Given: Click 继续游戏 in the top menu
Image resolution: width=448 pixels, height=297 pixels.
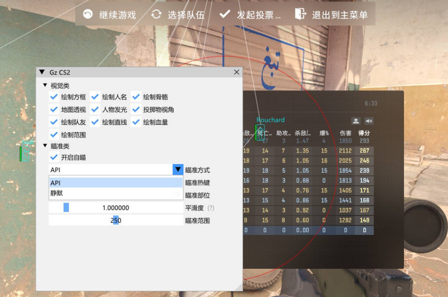Looking at the screenshot, I should point(118,14).
